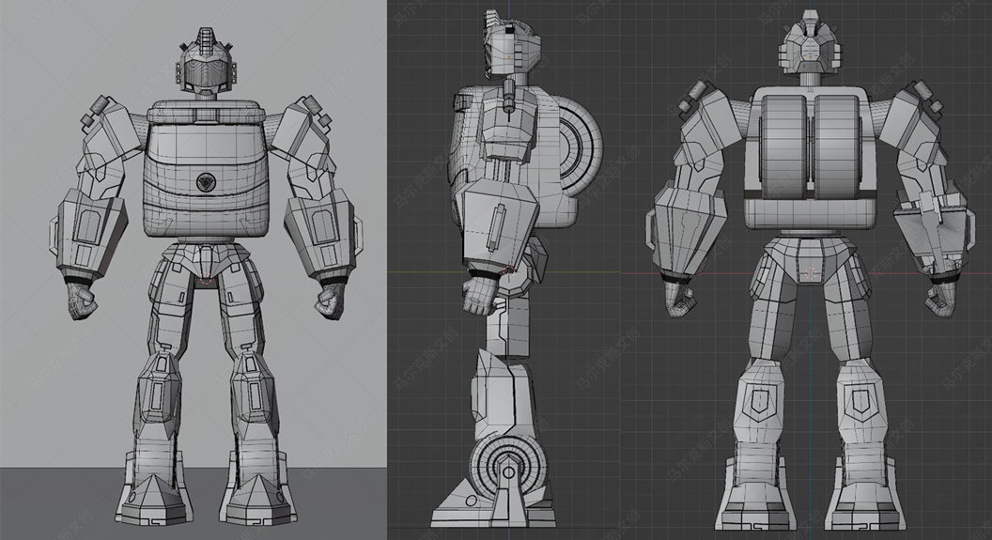Select the left-side fist in the back view
Screen dimensions: 992x540
pyautogui.click(x=680, y=300)
